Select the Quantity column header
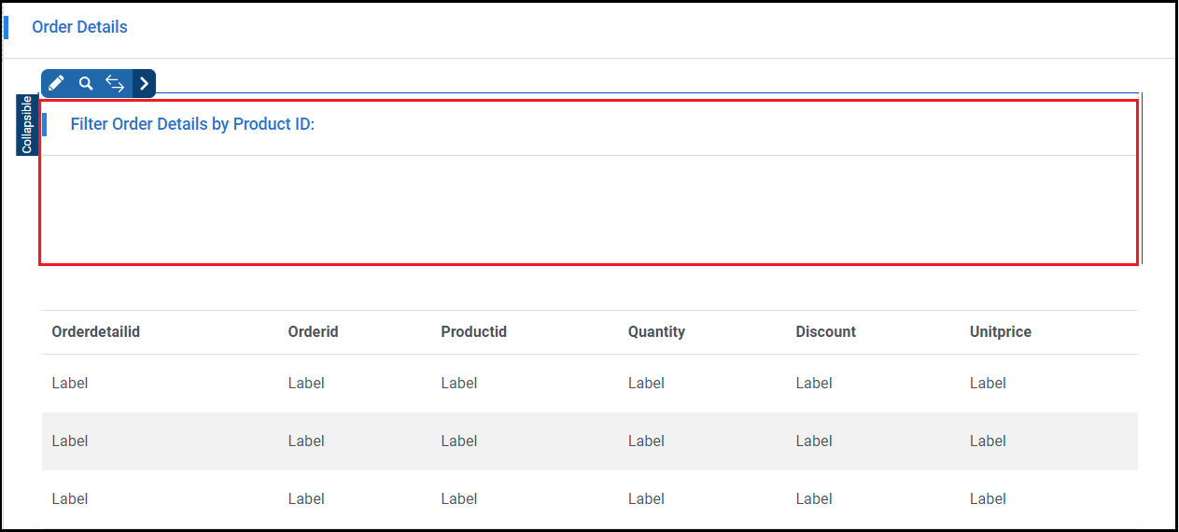Screen dimensions: 1179x532 (656, 331)
